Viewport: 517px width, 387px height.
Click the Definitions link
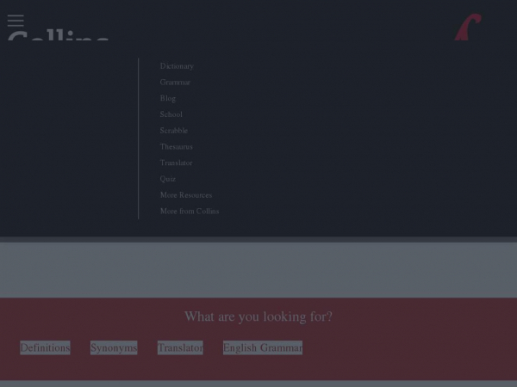click(45, 347)
